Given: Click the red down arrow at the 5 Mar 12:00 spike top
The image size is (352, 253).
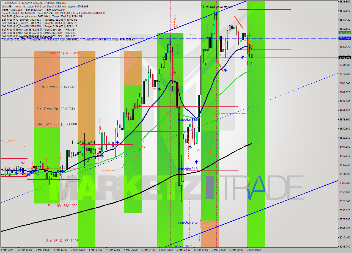Looking at the screenshot, I should [x=175, y=72].
